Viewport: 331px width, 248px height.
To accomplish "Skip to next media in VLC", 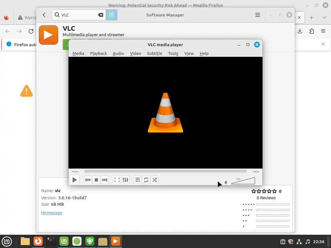I will tap(105, 180).
